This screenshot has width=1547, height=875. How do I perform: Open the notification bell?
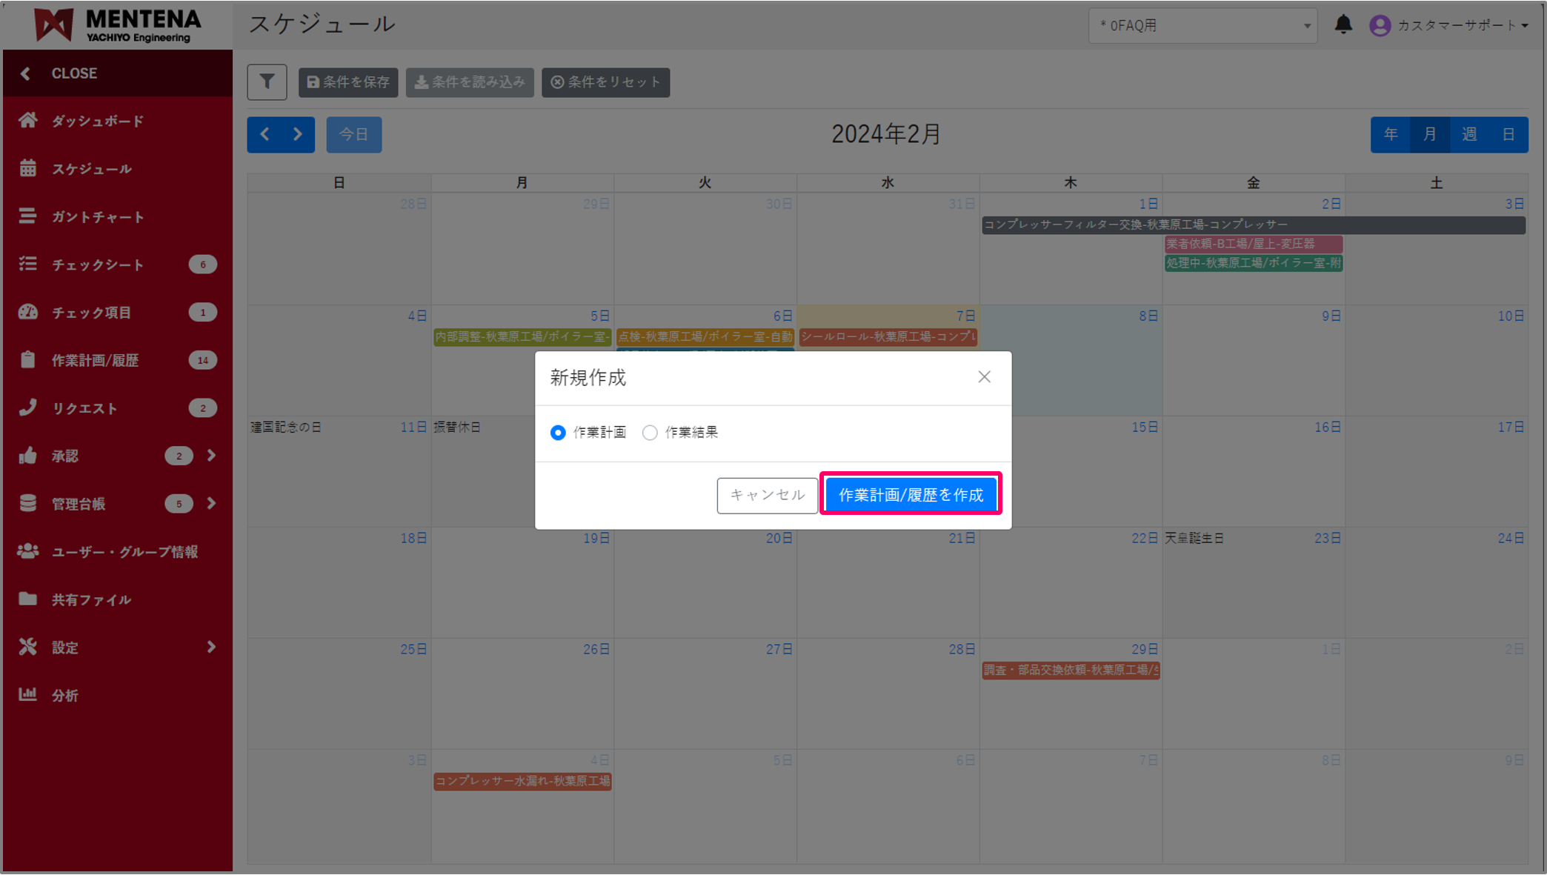(x=1343, y=25)
